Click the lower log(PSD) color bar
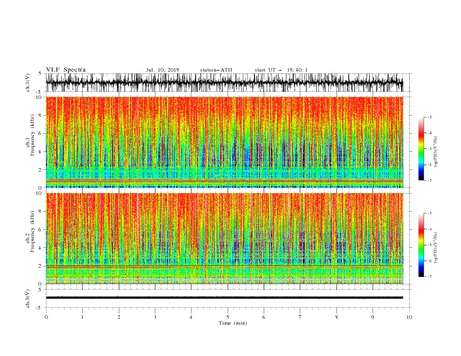 coord(421,245)
